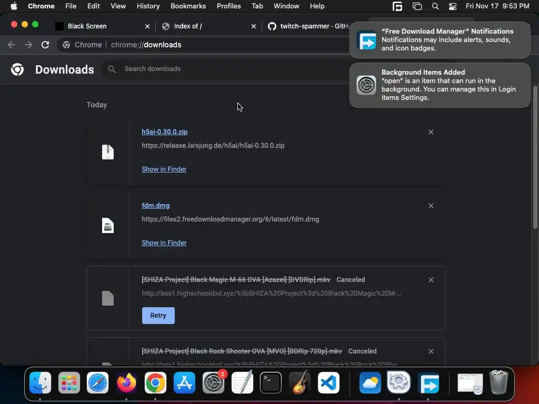Screen dimensions: 539x404
Task: Open Launchpad from the Dock
Action: point(69,382)
